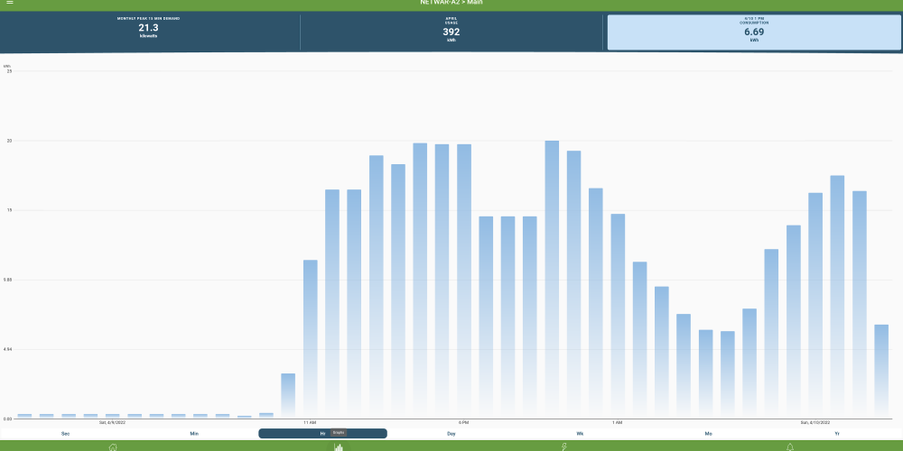This screenshot has width=903, height=451.
Task: Open the lightning bolt energy icon
Action: pos(564,446)
